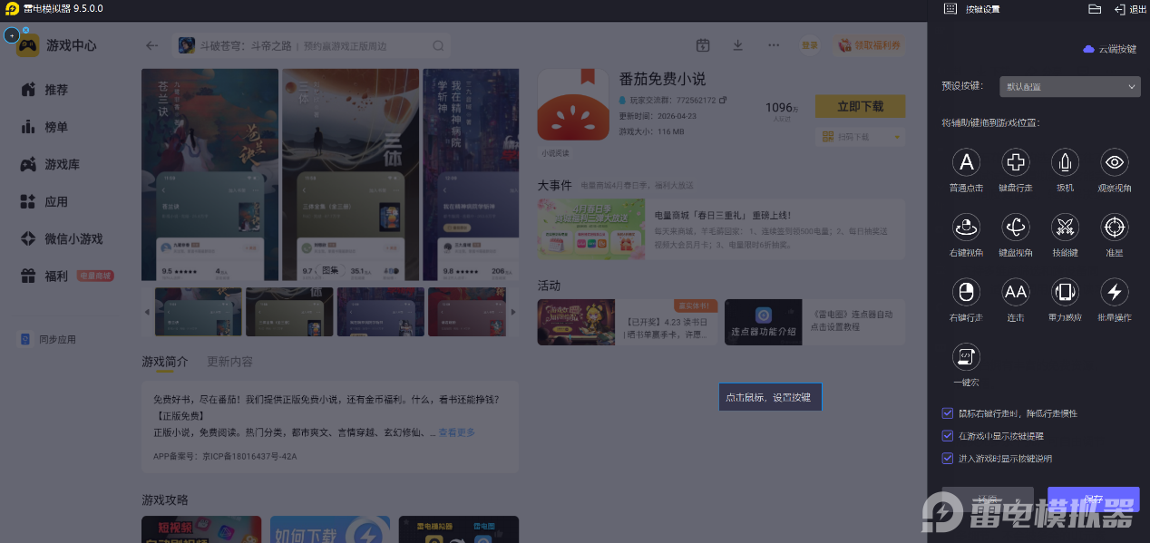Open the folder icon in key settings header

click(x=1095, y=9)
